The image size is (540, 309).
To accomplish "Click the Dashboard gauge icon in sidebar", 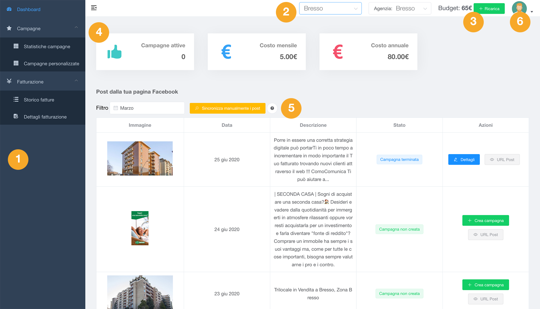I will coord(9,9).
